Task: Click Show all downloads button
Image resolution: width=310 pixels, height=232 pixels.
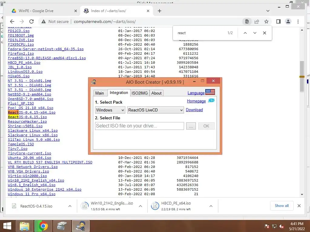Action: [282, 206]
